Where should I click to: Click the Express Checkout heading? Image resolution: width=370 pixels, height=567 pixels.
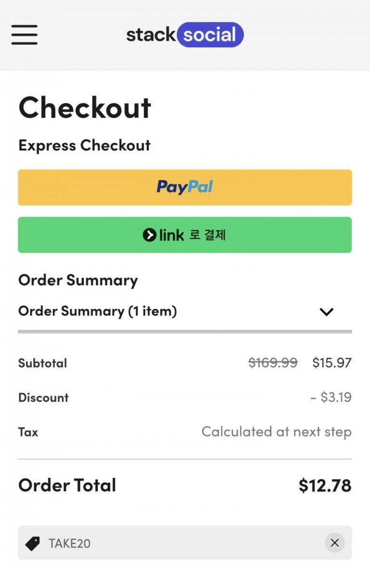[x=84, y=145]
